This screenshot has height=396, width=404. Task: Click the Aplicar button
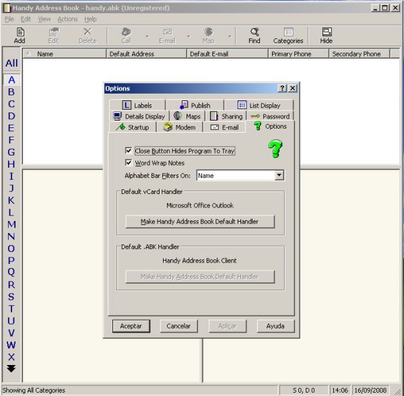tap(228, 326)
